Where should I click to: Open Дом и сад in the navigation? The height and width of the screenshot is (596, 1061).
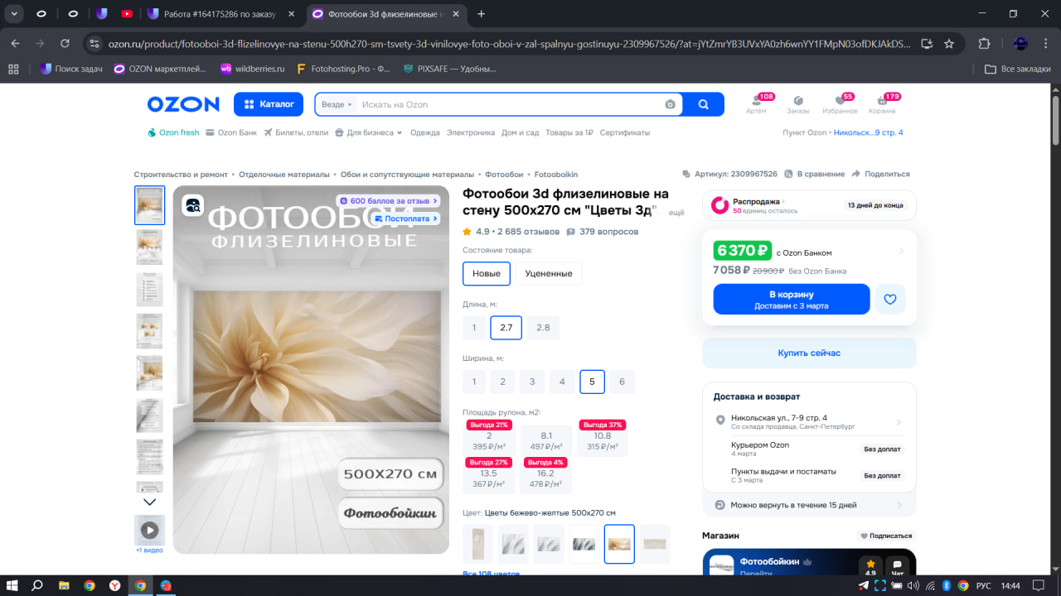[521, 132]
